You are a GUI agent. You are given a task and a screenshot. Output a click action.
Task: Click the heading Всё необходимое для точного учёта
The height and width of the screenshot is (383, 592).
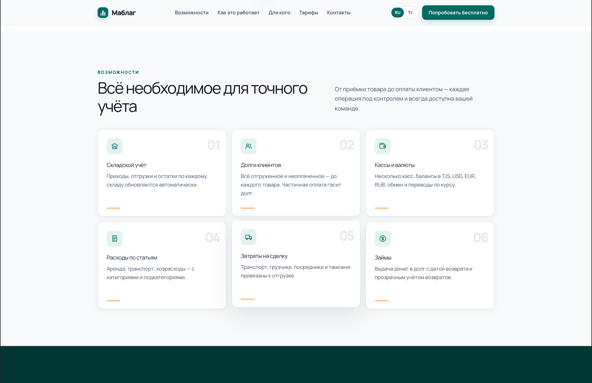[x=202, y=97]
